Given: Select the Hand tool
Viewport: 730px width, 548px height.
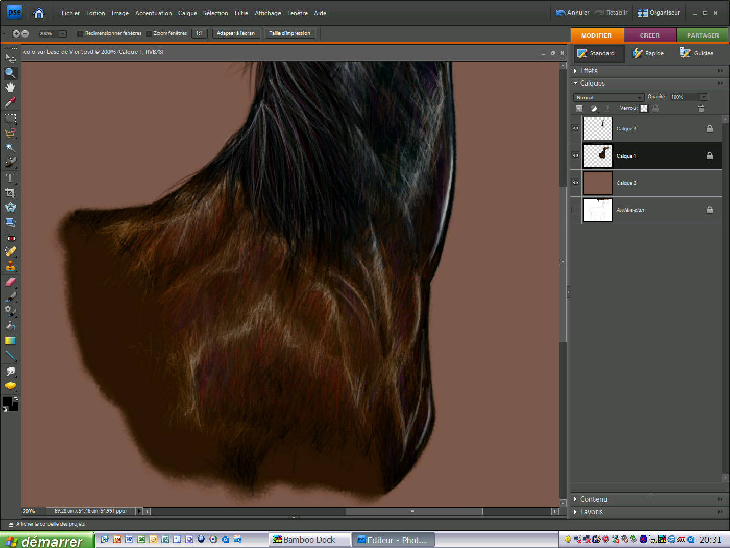Looking at the screenshot, I should (x=10, y=87).
